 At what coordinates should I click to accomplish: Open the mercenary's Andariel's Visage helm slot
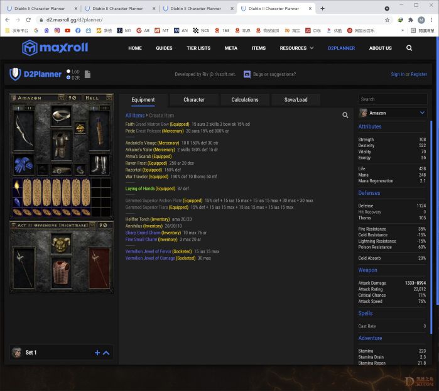[62, 244]
